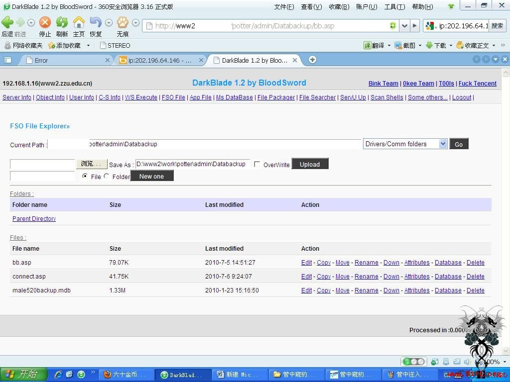The width and height of the screenshot is (510, 382).
Task: Click the Add favorite star icon
Action: tap(52, 45)
